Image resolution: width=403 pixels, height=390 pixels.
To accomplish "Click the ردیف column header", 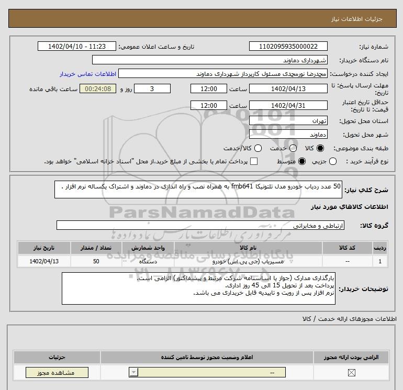I will pos(380,248).
